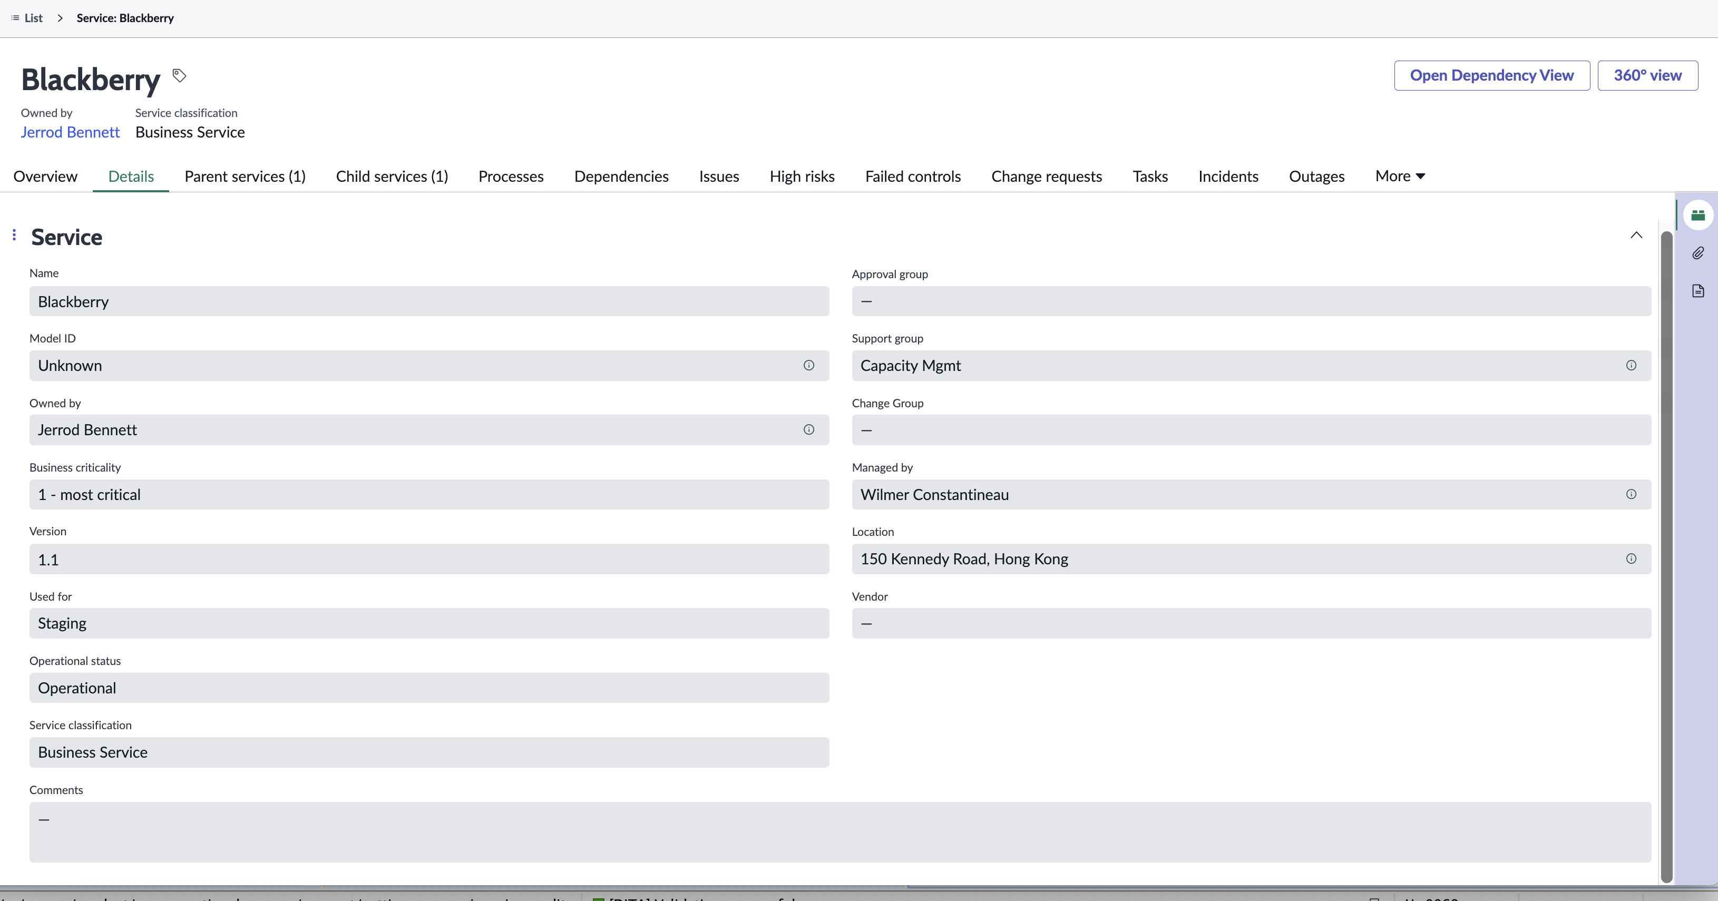The image size is (1718, 901).
Task: Open the Failed controls tab
Action: click(x=912, y=176)
